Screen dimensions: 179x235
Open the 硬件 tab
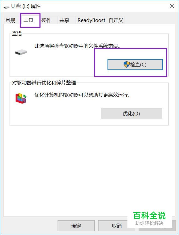(46, 20)
